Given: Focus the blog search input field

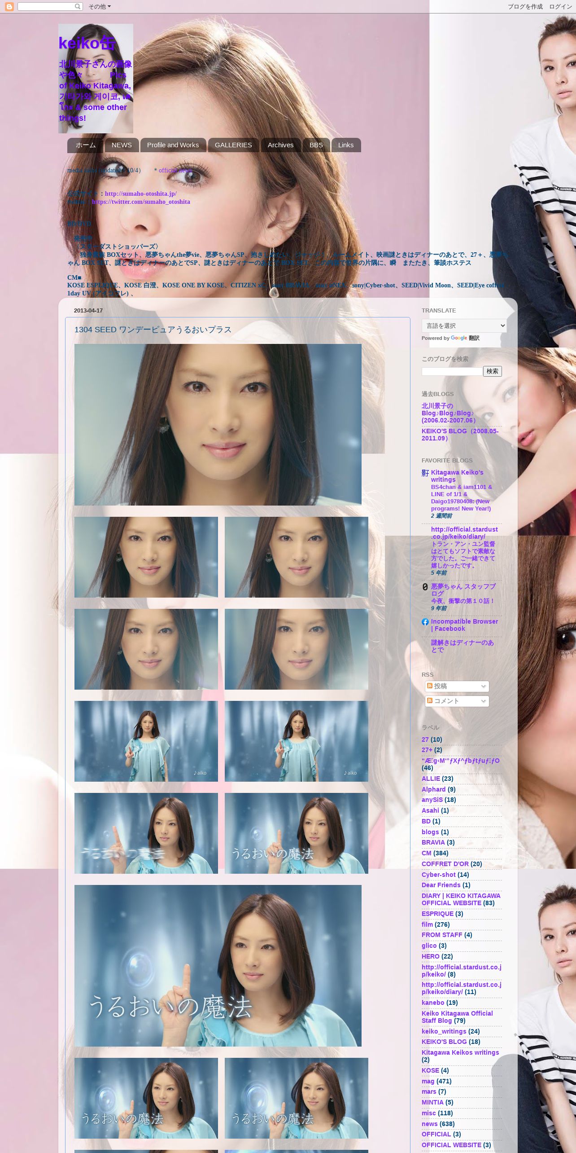Looking at the screenshot, I should point(452,371).
